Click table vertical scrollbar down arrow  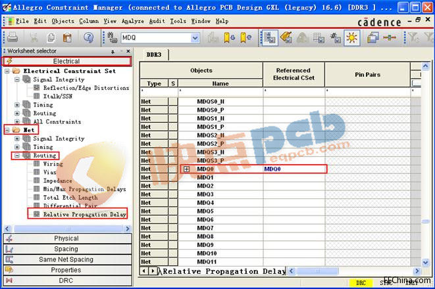(x=425, y=261)
